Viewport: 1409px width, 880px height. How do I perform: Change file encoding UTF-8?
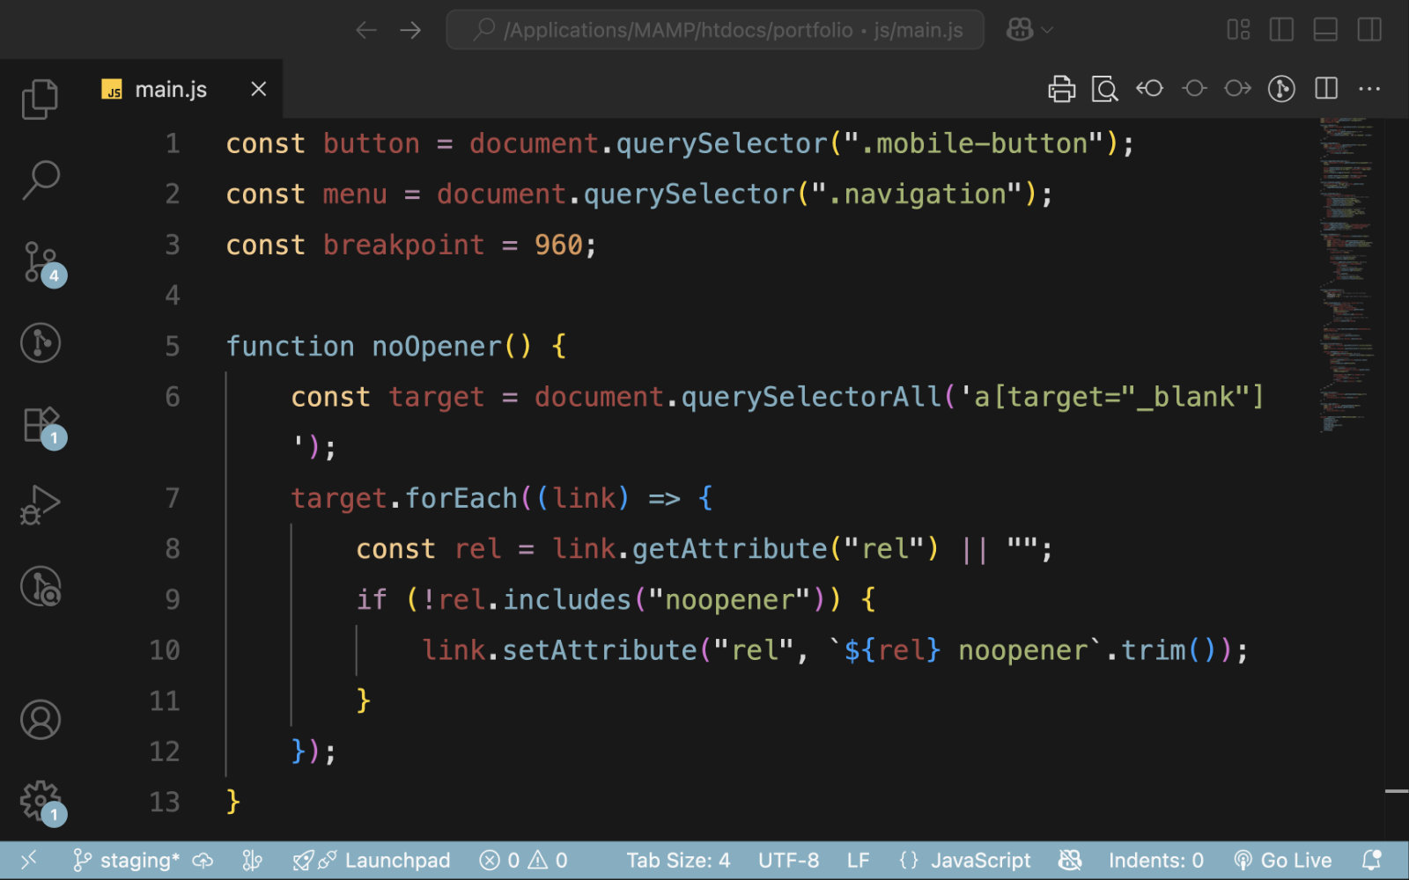pos(788,860)
